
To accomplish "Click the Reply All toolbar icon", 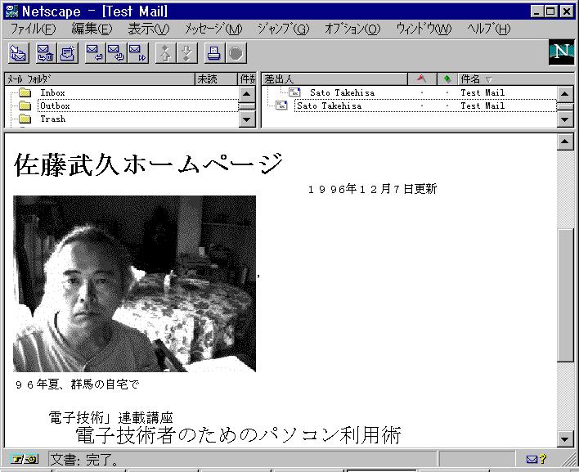I will 116,54.
